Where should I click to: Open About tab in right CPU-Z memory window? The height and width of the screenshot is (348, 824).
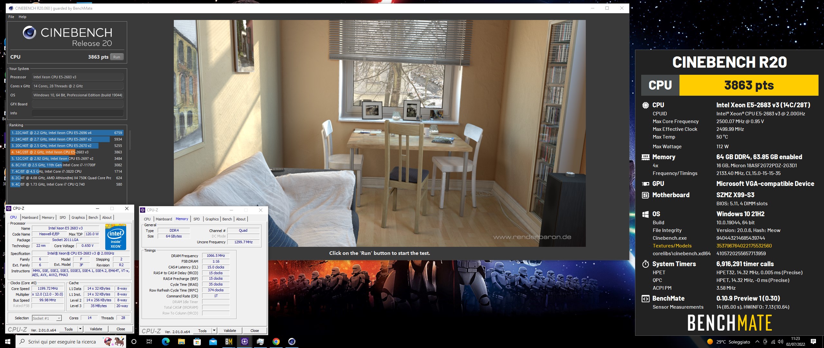[x=241, y=219]
